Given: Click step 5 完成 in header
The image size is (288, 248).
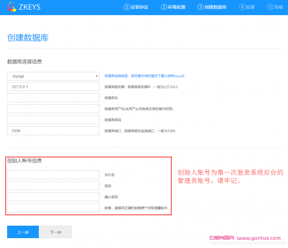Looking at the screenshot, I should click(x=276, y=7).
